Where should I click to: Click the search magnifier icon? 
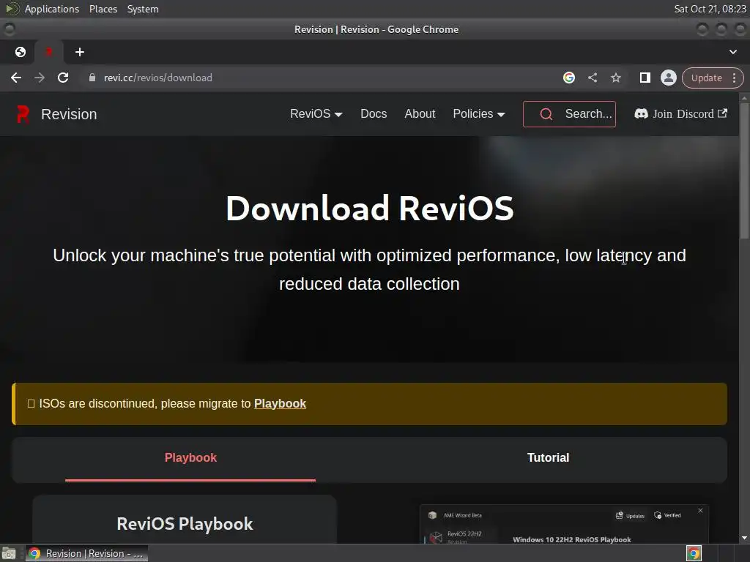point(546,114)
